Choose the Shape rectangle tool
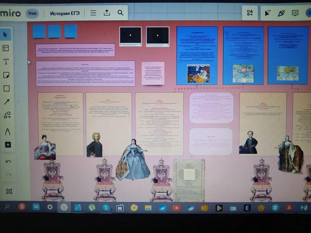 tap(6, 89)
